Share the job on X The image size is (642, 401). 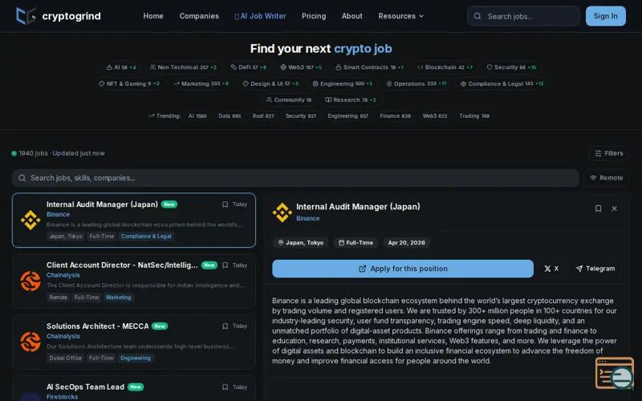551,269
